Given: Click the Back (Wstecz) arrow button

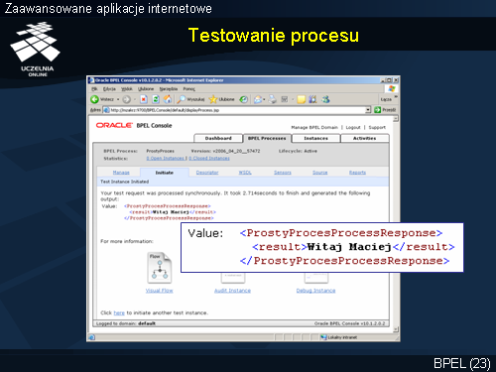Looking at the screenshot, I should coord(95,99).
